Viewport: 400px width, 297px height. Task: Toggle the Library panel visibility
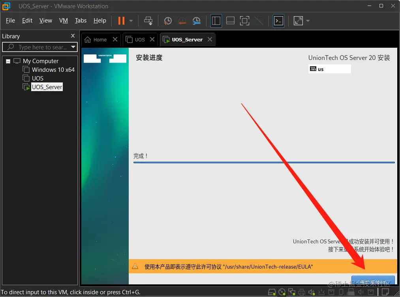216,21
